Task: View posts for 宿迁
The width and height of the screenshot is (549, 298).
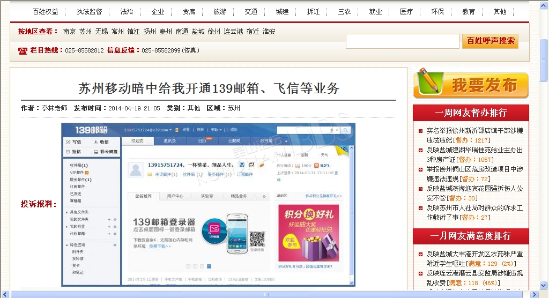Action: click(x=253, y=32)
